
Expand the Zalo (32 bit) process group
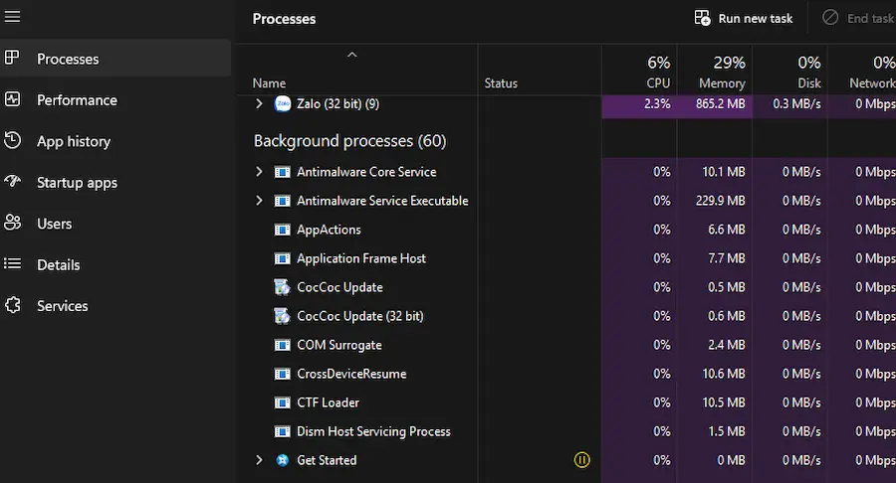[259, 103]
